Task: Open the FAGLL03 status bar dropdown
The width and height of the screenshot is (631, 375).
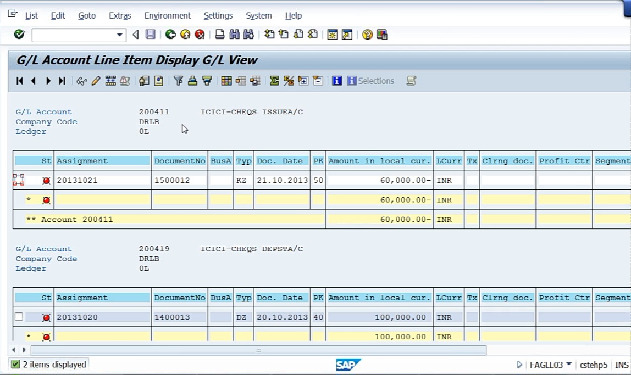Action: [x=569, y=364]
